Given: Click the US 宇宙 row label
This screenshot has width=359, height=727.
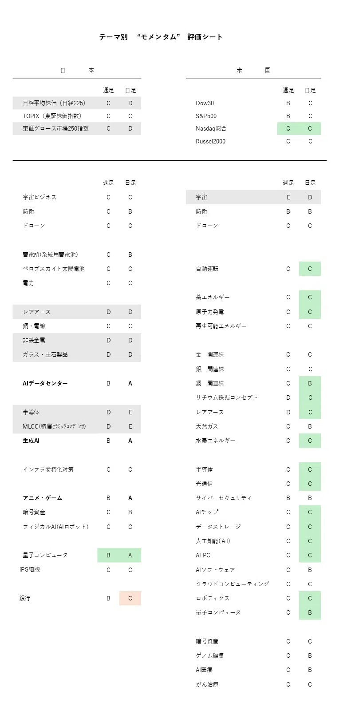Looking at the screenshot, I should [x=201, y=197].
